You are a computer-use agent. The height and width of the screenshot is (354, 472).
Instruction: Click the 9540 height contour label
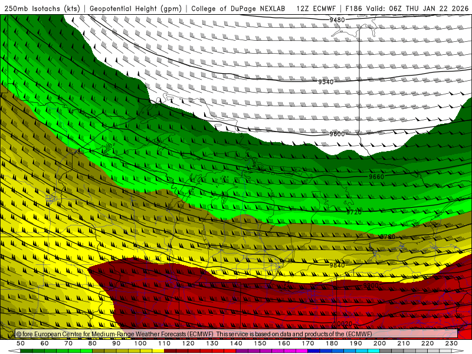326,82
